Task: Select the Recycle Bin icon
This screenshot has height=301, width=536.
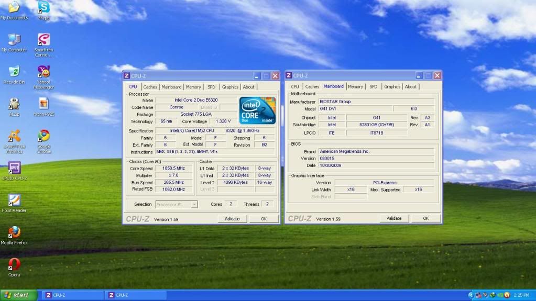Action: (x=14, y=75)
